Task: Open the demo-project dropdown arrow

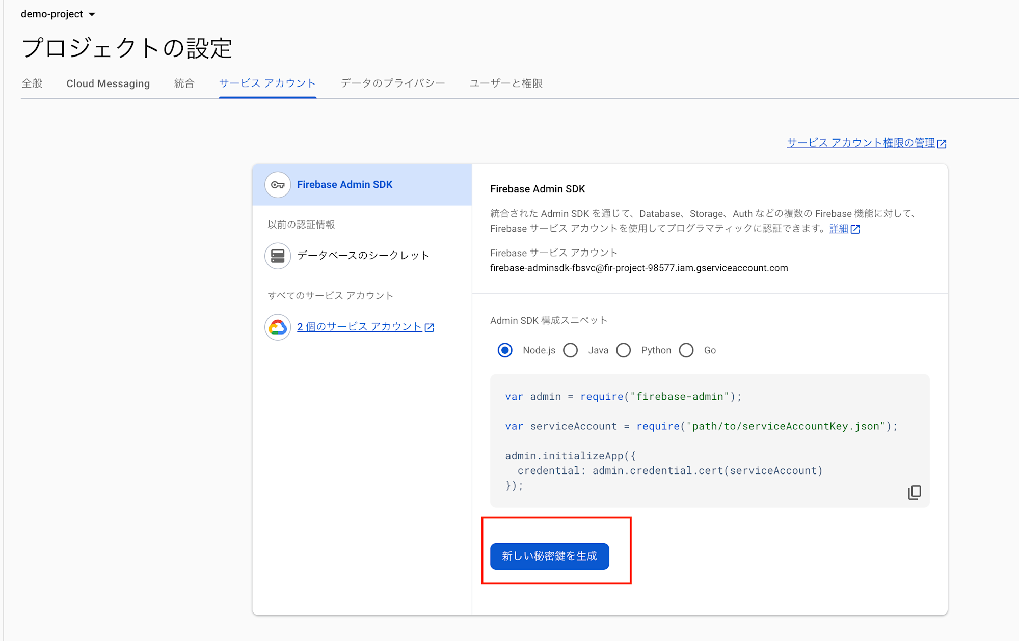Action: point(92,14)
